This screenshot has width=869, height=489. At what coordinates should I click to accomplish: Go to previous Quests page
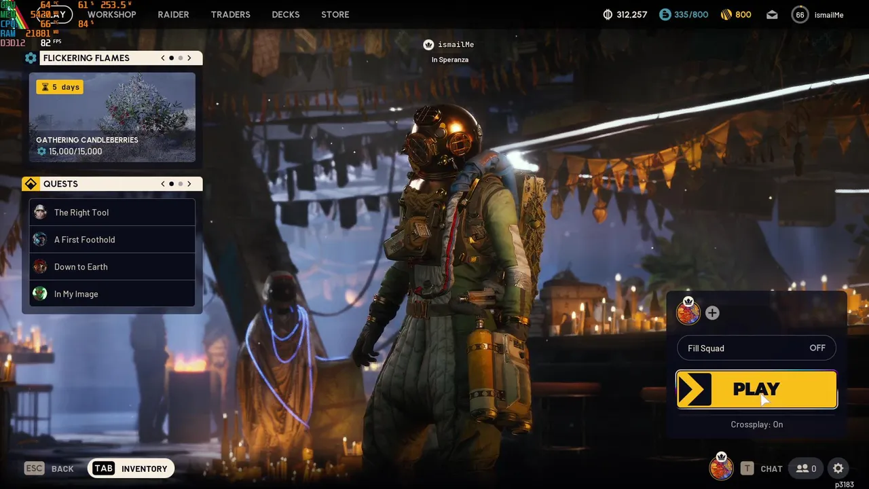pos(163,184)
